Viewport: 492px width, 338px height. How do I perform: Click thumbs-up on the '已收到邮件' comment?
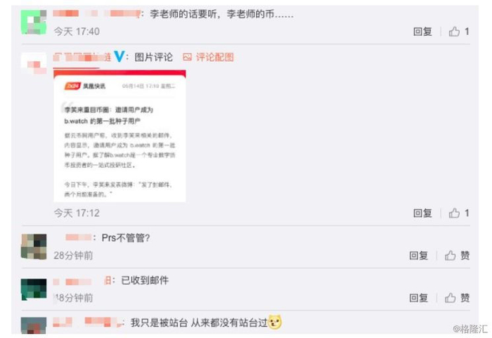click(451, 298)
